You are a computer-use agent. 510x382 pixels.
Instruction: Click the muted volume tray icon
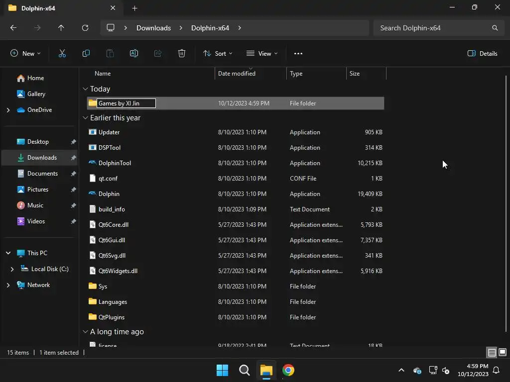446,370
